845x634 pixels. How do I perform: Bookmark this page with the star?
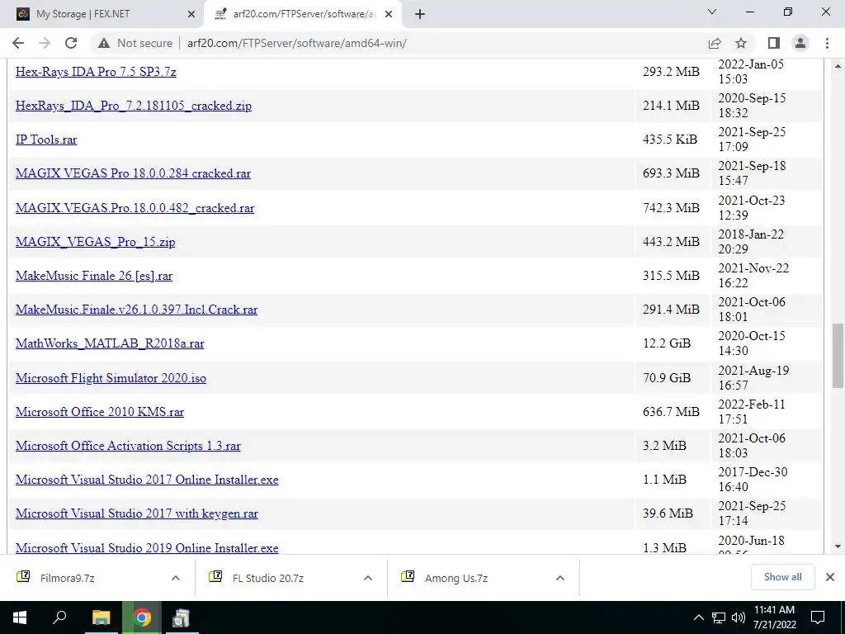pos(741,43)
